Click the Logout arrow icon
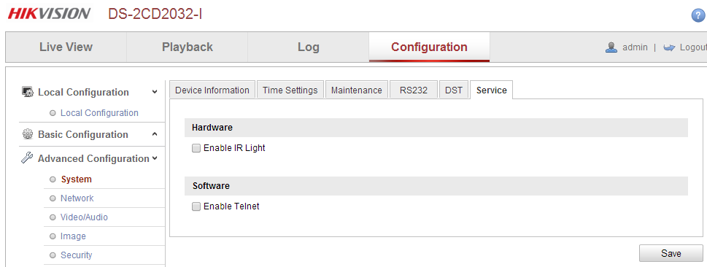 669,47
